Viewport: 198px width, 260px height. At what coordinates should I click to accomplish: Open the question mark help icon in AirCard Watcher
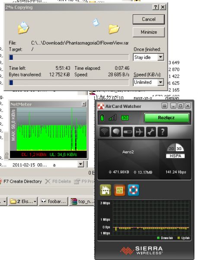click(163, 132)
